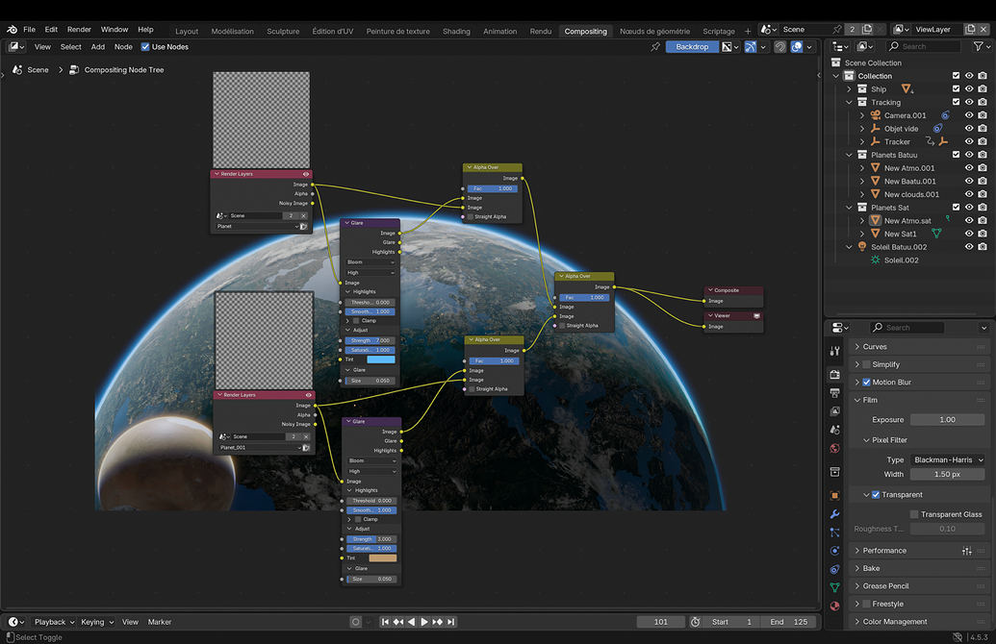Open the Particles properties tab
The width and height of the screenshot is (996, 644).
tap(834, 533)
